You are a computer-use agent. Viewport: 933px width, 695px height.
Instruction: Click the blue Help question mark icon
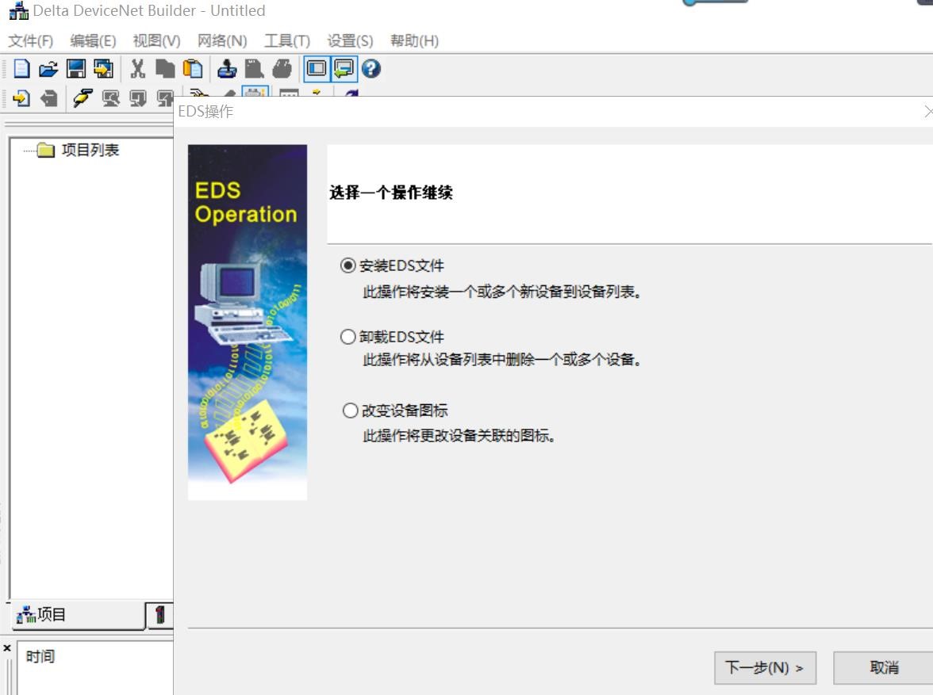tap(371, 69)
